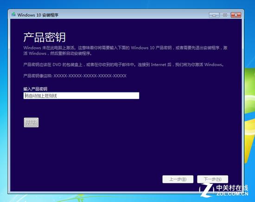Minimize the Windows 10 安装程序 window
The width and height of the screenshot is (255, 202).
(214, 15)
